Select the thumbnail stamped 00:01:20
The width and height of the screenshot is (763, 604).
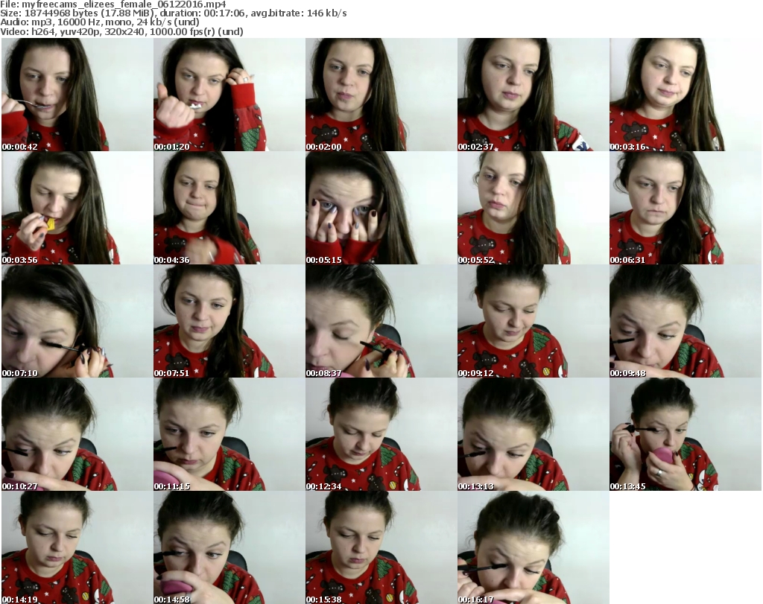[x=229, y=95]
